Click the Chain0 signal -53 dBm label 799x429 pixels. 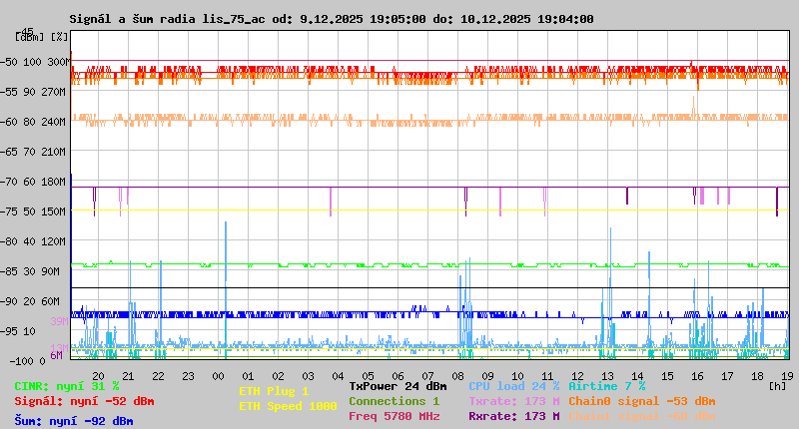(641, 401)
